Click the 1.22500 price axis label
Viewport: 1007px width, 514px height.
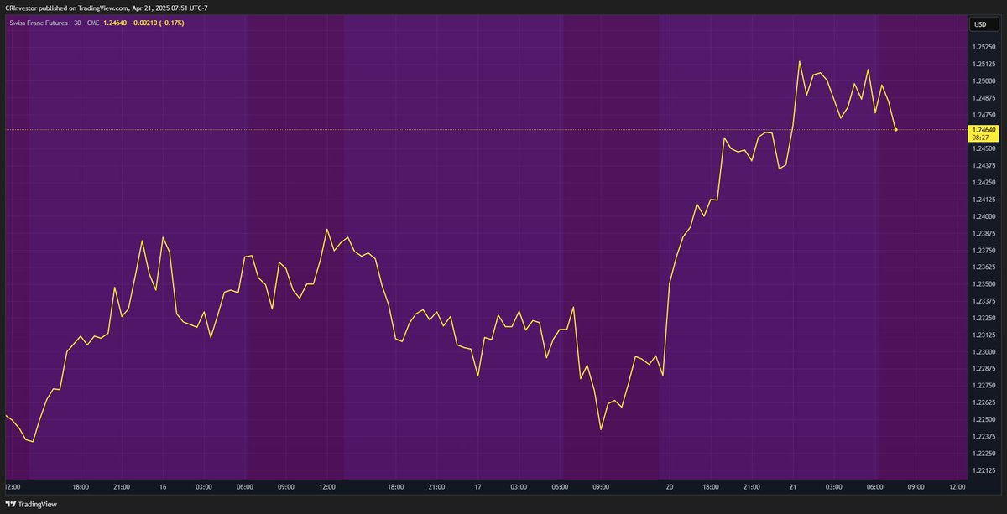tap(984, 420)
